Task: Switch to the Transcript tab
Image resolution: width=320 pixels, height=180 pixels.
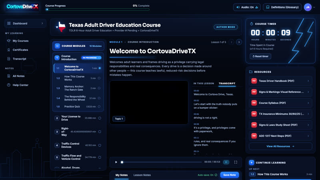Action: coord(227,84)
